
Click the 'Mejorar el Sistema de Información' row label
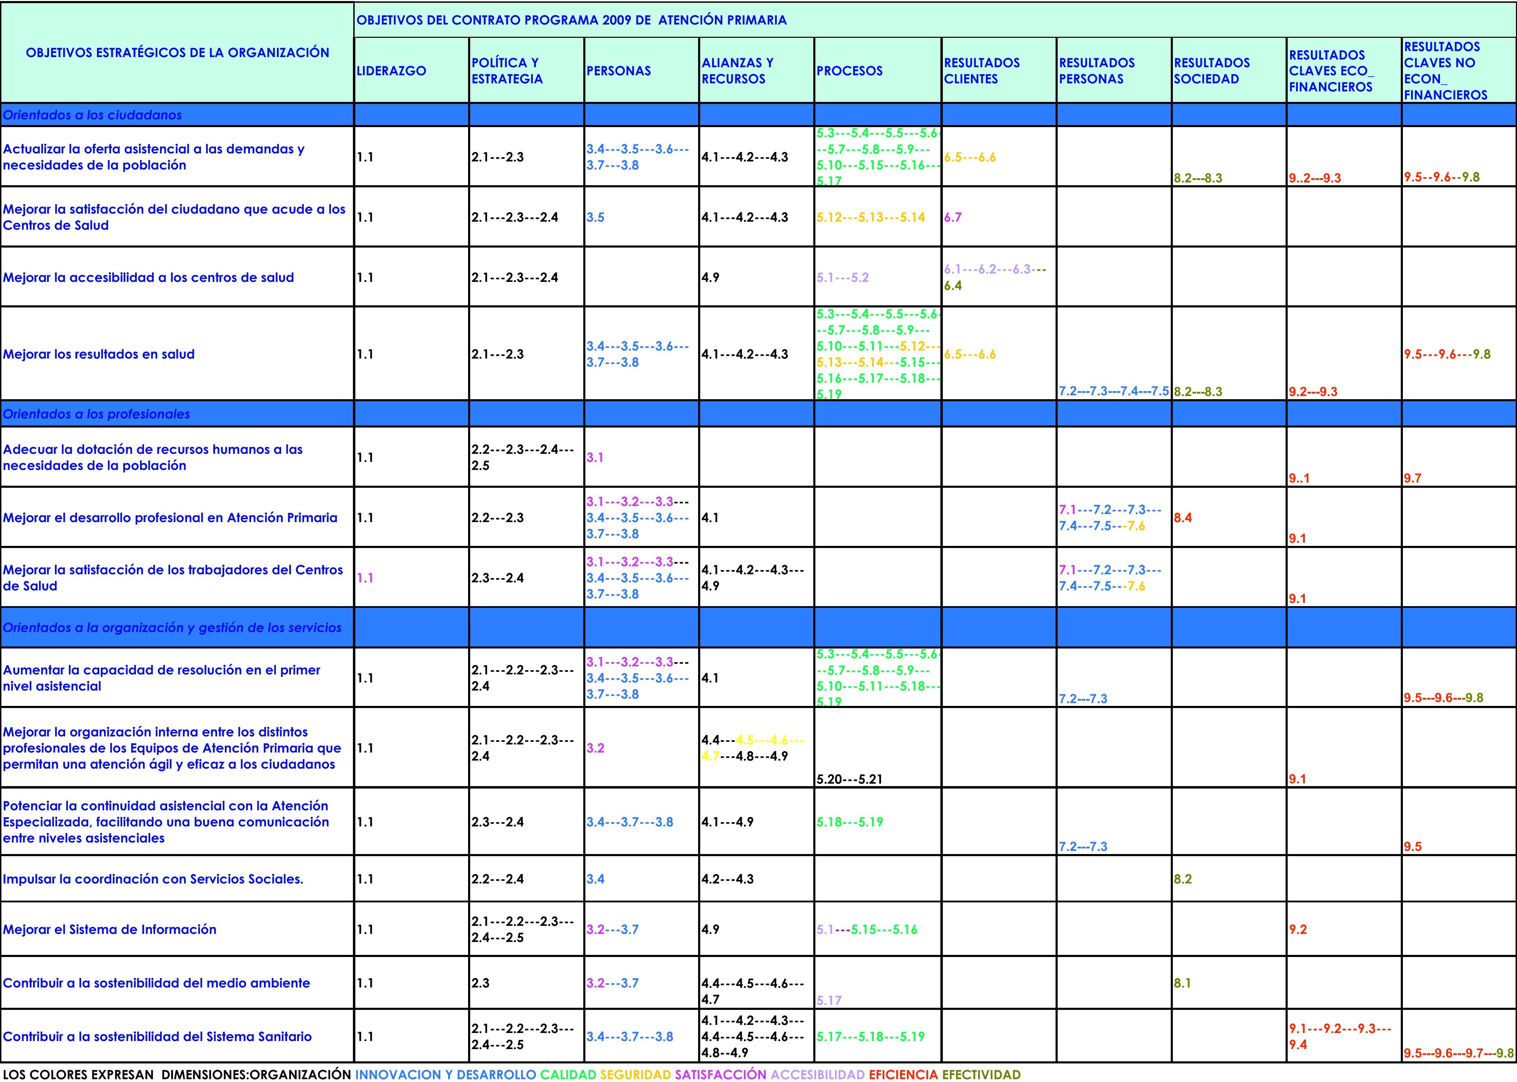(x=110, y=929)
